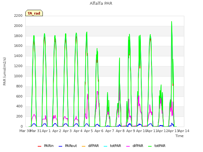Image resolution: width=203 pixels, height=152 pixels.
Task: Toggle the orange difPAR legend entry
Action: (90, 146)
